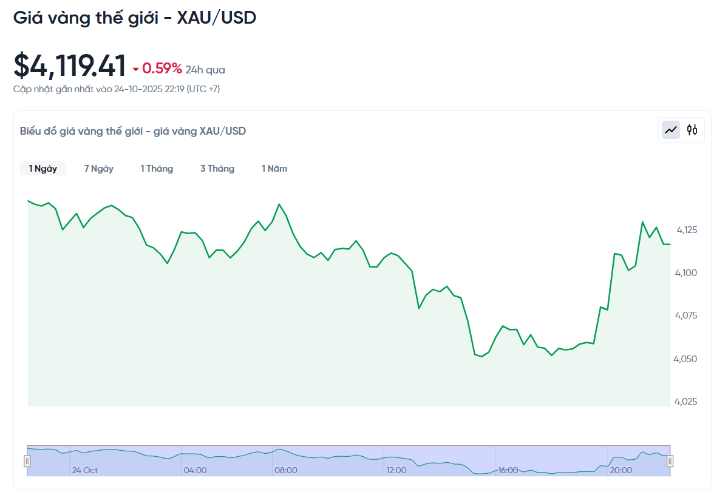Select 16:00 on the navigator timeline
This screenshot has height=495, width=714.
tap(508, 470)
